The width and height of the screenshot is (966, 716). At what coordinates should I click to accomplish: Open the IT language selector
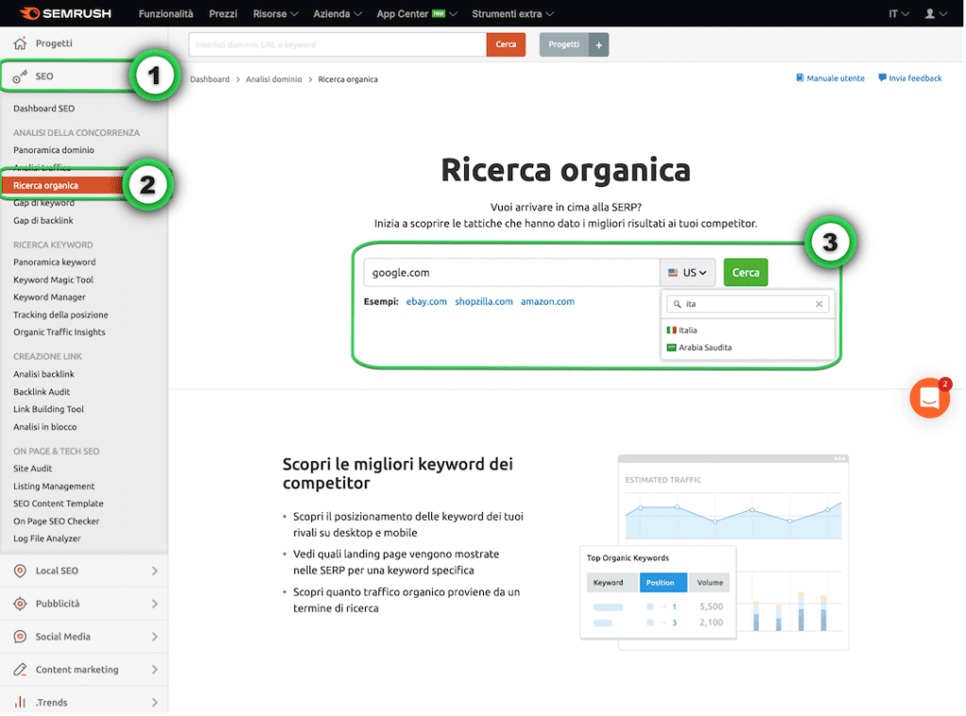point(899,13)
